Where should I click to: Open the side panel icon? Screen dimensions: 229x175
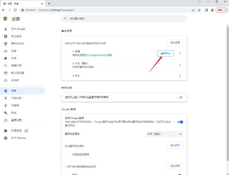(206, 10)
